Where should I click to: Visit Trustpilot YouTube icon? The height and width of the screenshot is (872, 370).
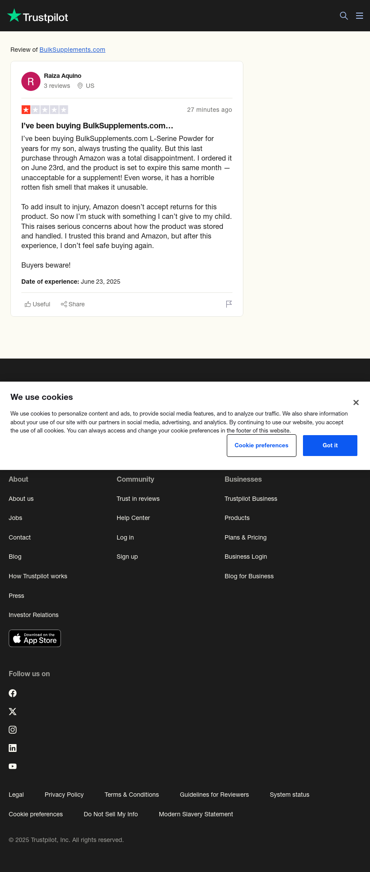pos(13,766)
